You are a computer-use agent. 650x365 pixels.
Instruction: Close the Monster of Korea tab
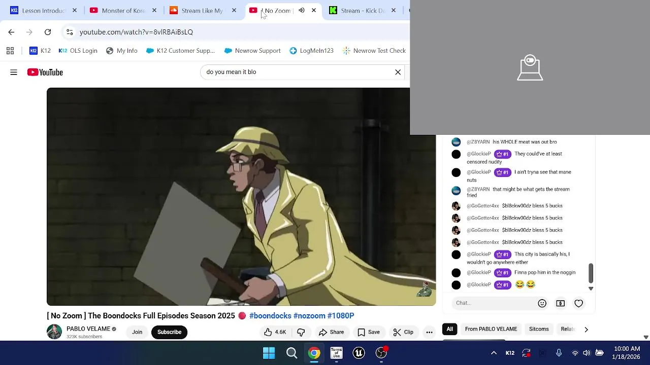[154, 11]
